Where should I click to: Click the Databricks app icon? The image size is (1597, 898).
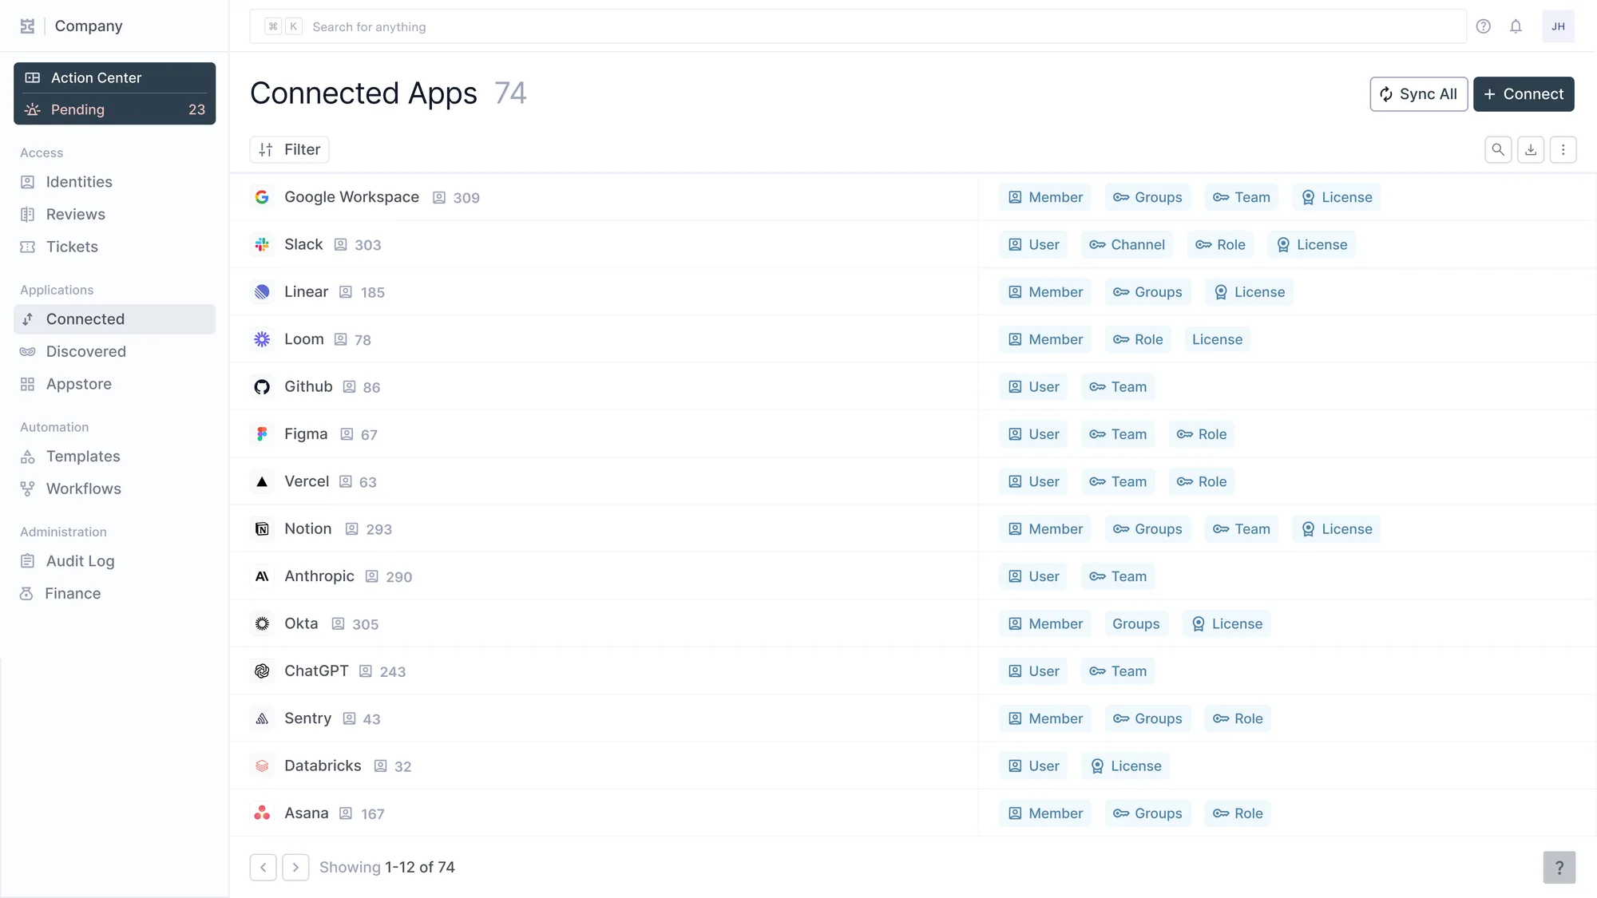[262, 766]
